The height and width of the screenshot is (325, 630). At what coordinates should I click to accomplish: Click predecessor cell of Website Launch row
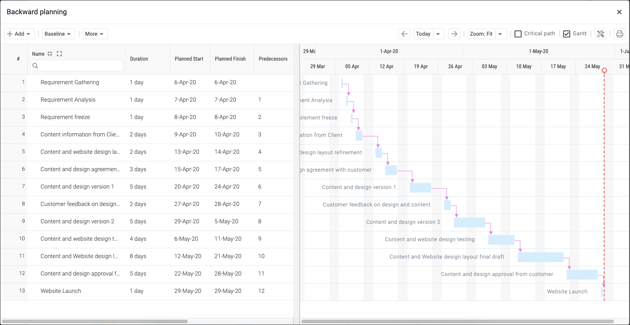pyautogui.click(x=274, y=291)
